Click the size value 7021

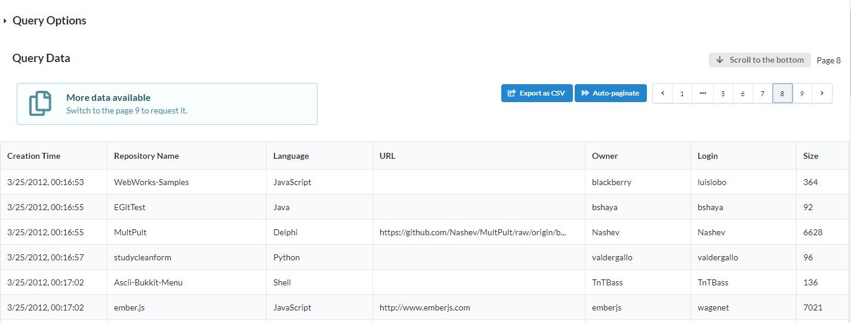pos(822,307)
